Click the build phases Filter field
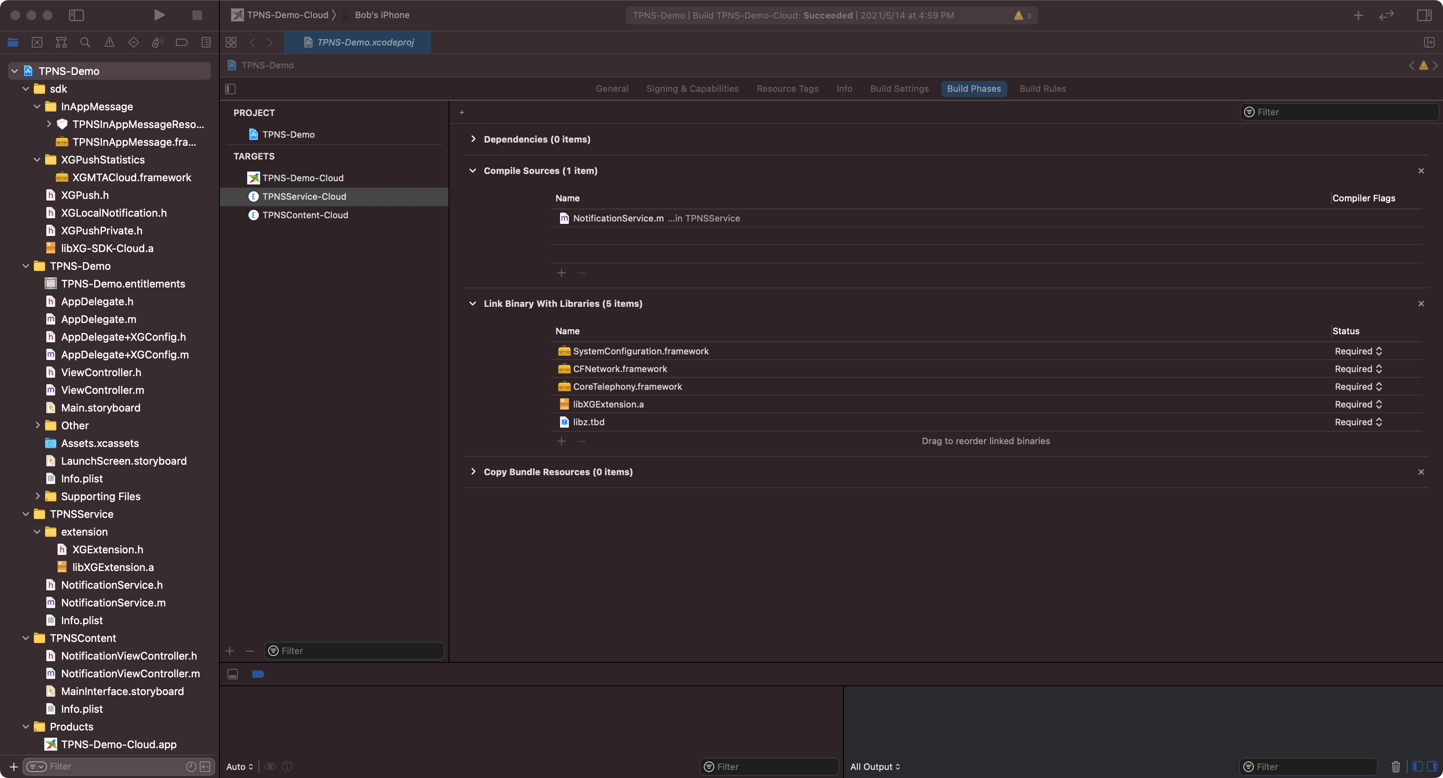This screenshot has height=778, width=1443. (1339, 112)
